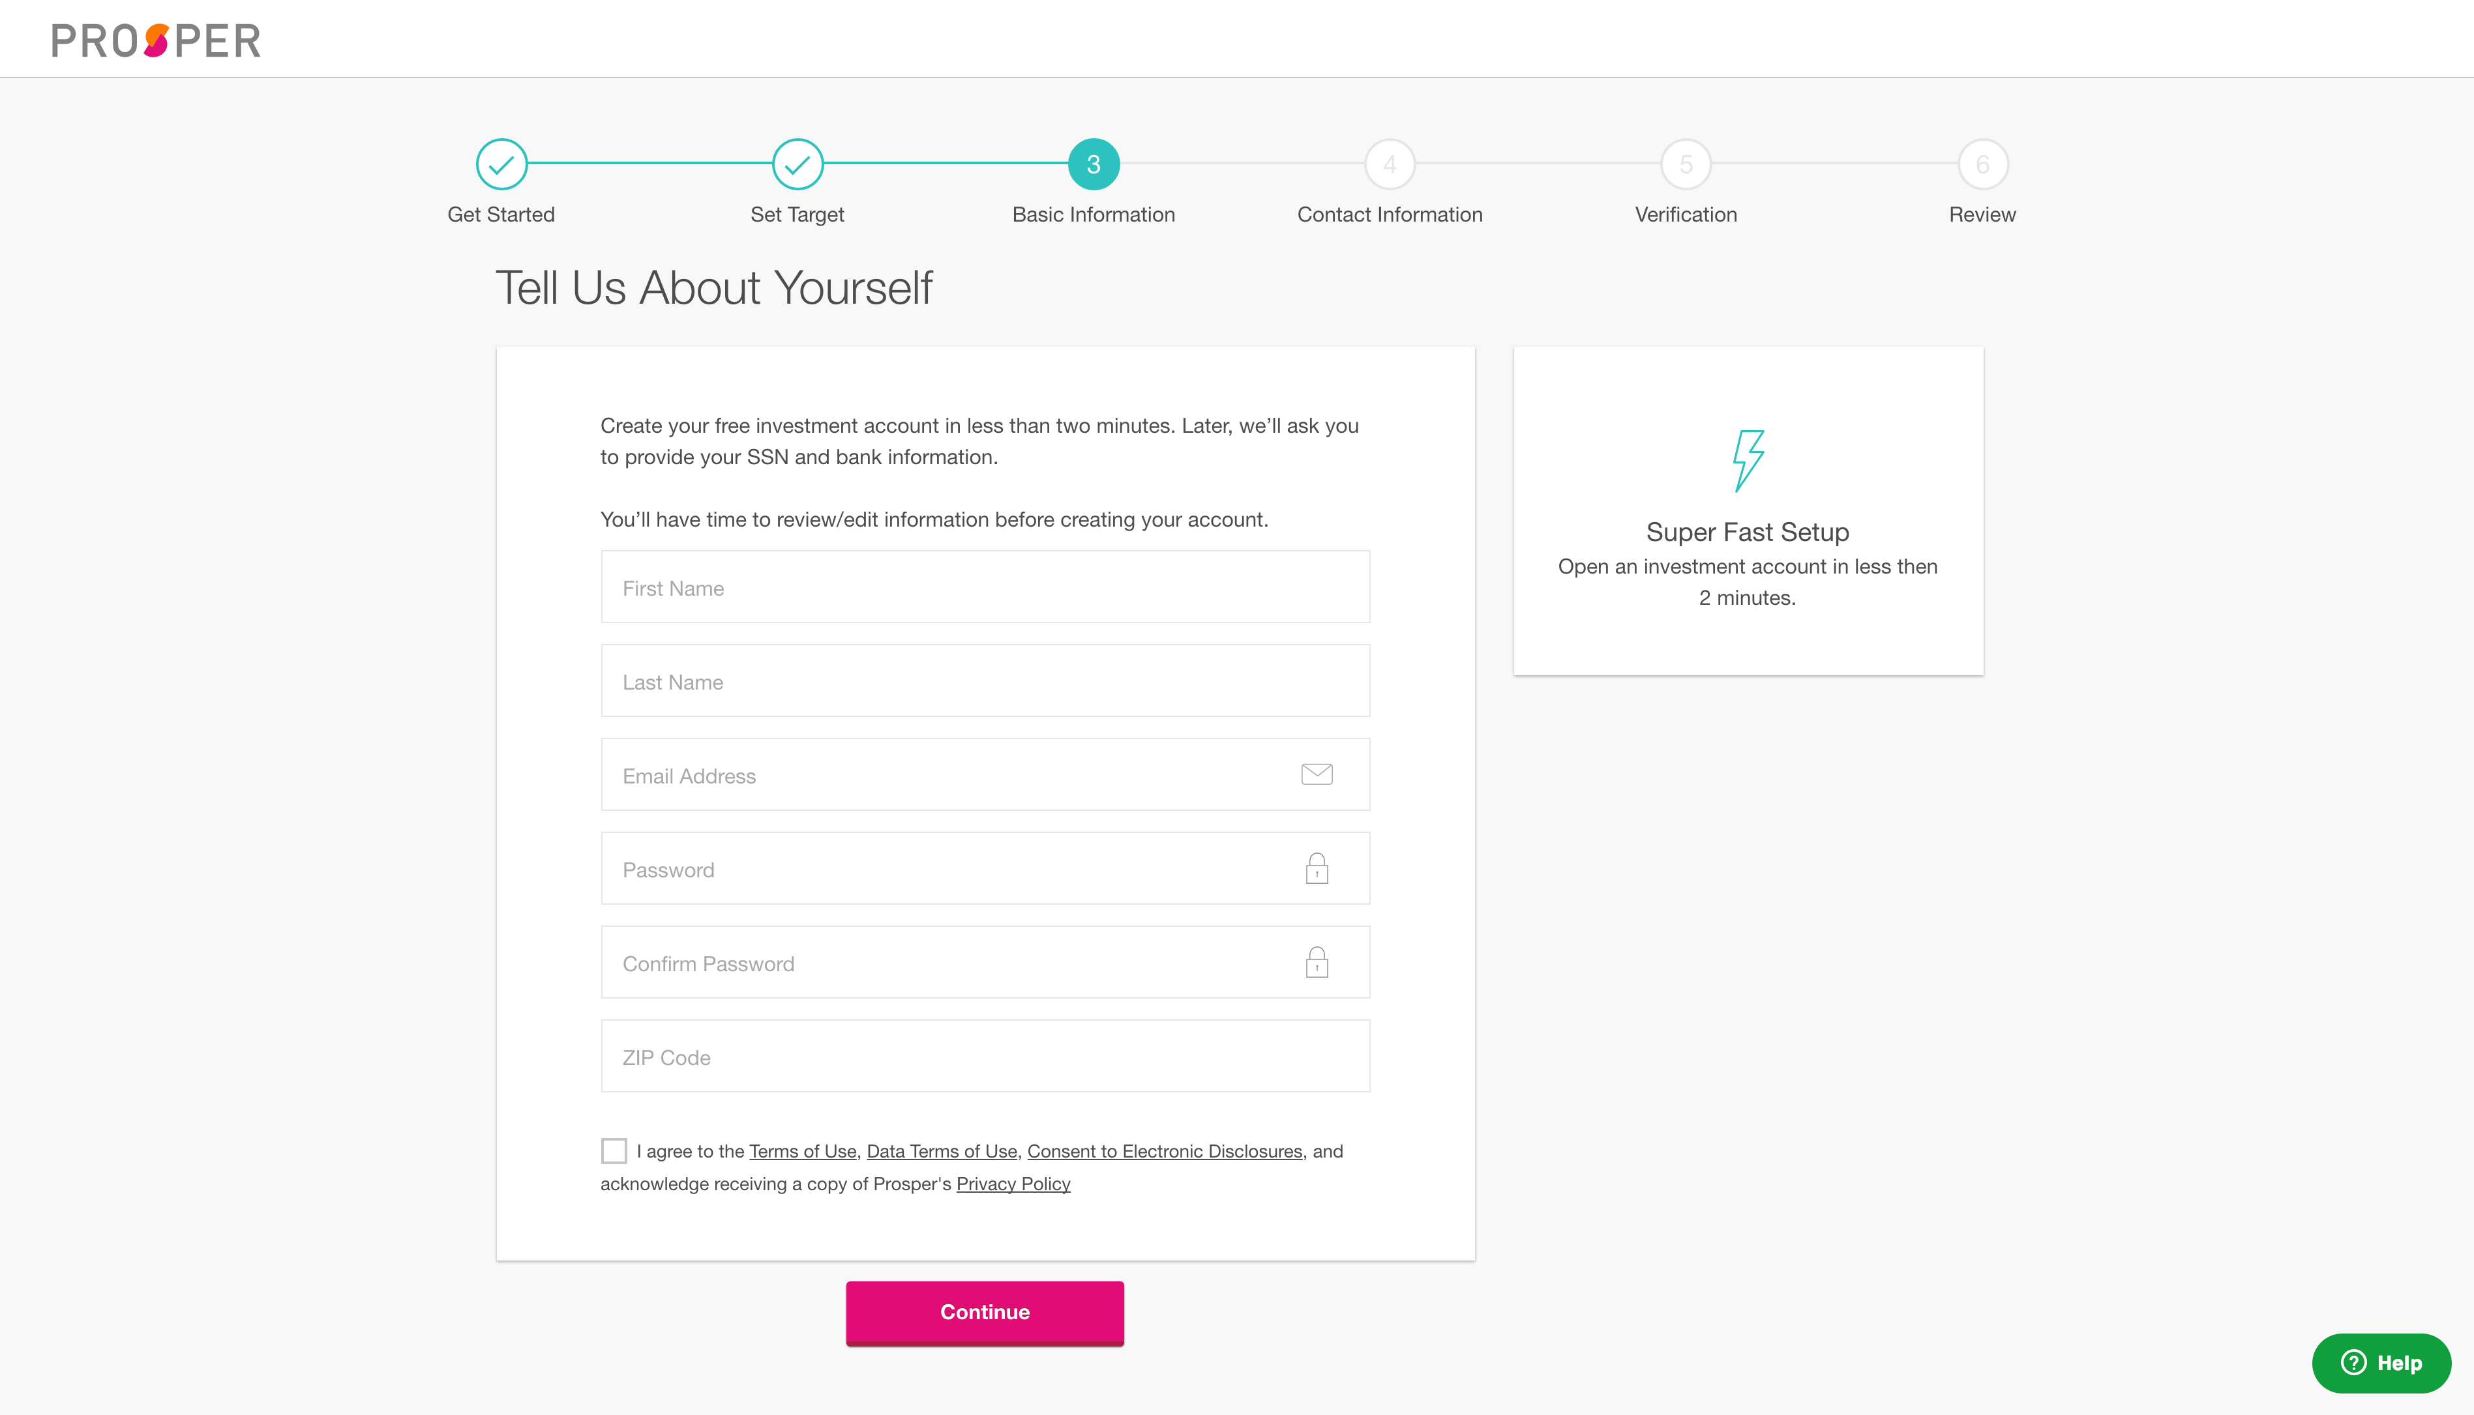Click the Verification step label
Image resolution: width=2474 pixels, height=1415 pixels.
click(x=1686, y=215)
